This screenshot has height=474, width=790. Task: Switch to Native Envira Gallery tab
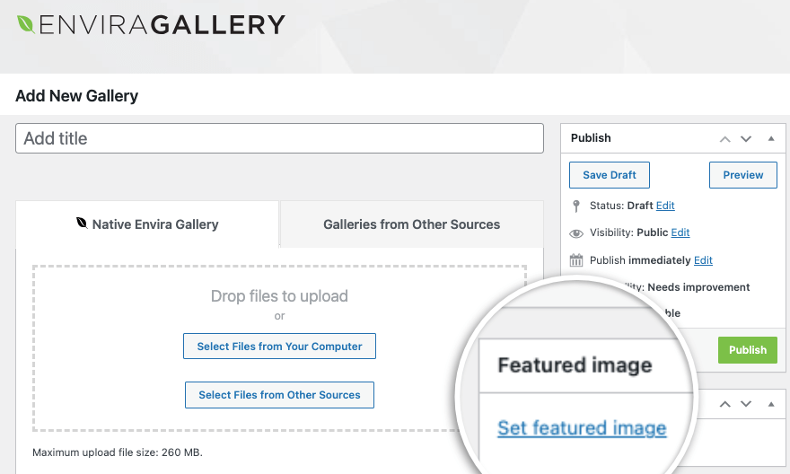[x=147, y=224]
